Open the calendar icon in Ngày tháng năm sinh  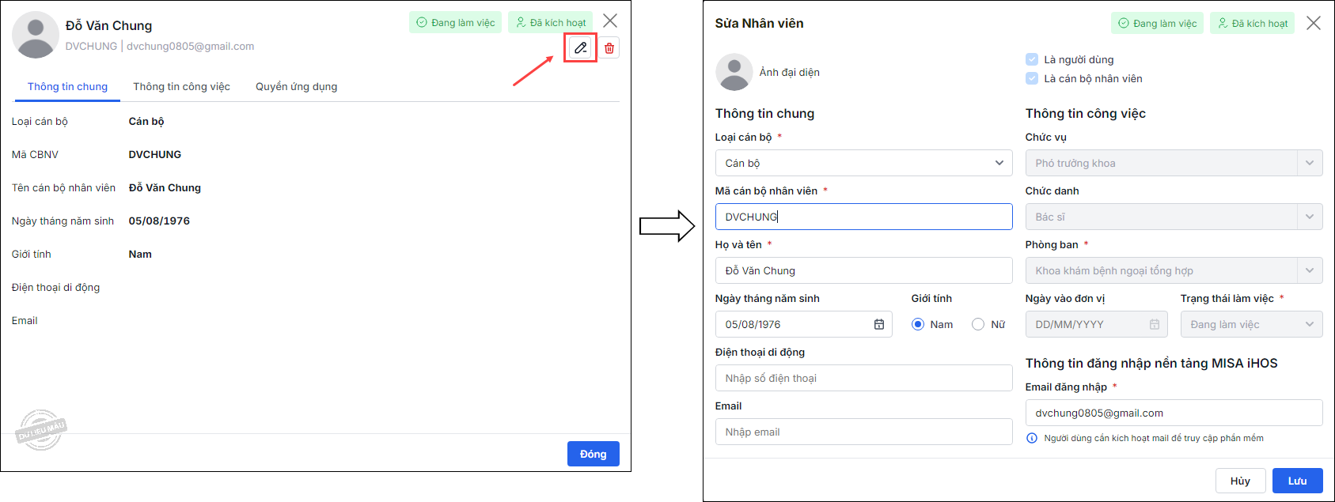point(879,324)
